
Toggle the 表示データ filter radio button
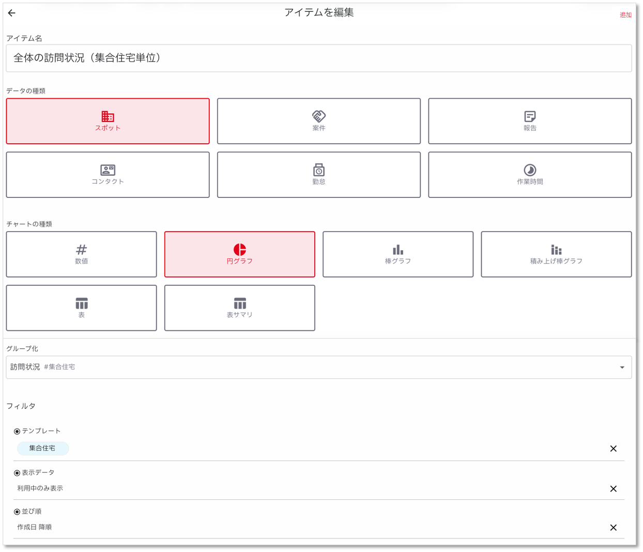coord(17,473)
